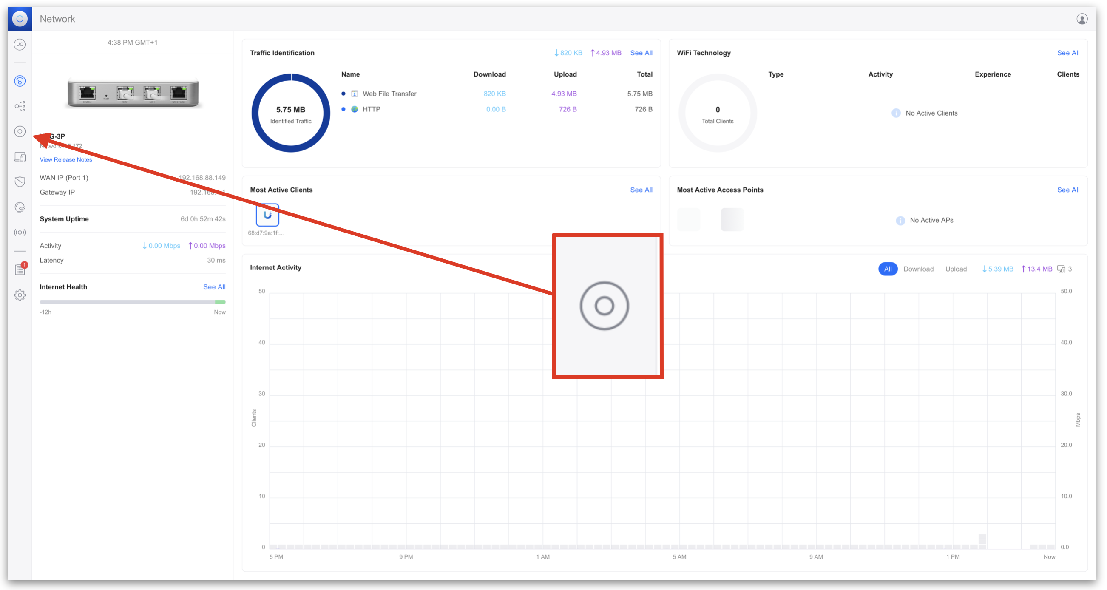The height and width of the screenshot is (590, 1107).
Task: See All in Most Active Clients
Action: click(x=641, y=190)
